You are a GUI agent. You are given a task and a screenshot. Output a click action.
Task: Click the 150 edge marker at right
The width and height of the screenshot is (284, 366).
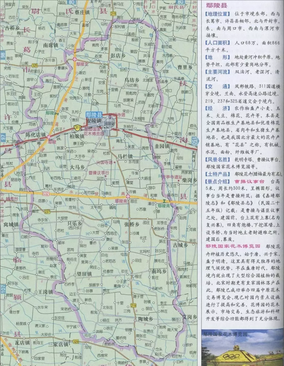[x=194, y=141]
